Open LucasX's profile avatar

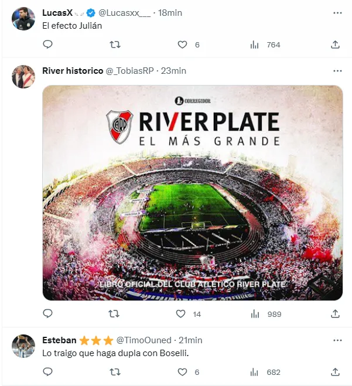24,19
